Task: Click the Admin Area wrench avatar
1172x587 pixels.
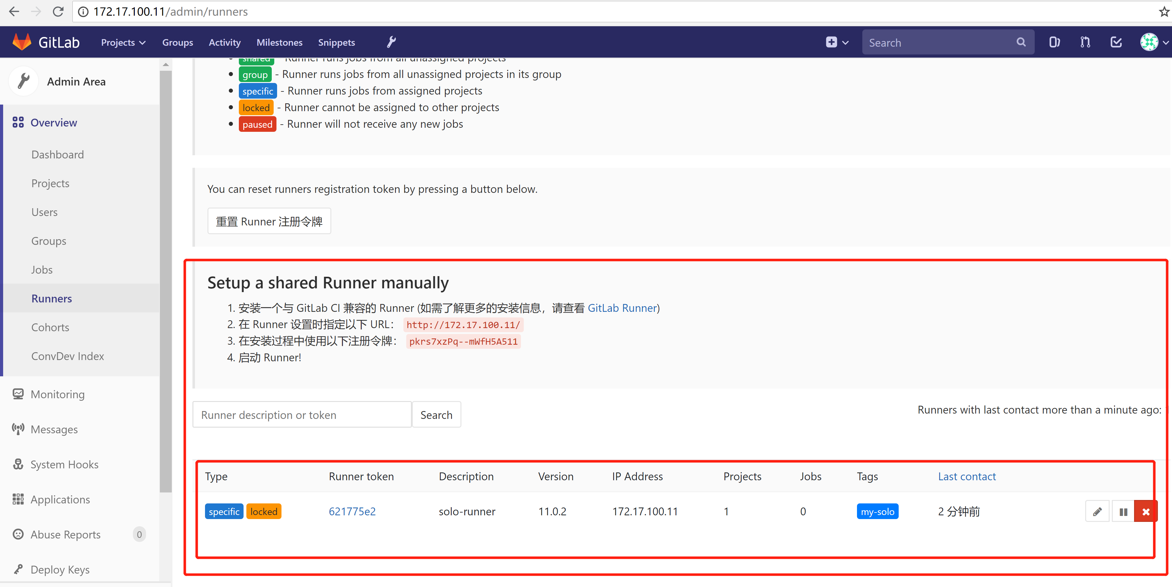Action: [x=23, y=81]
